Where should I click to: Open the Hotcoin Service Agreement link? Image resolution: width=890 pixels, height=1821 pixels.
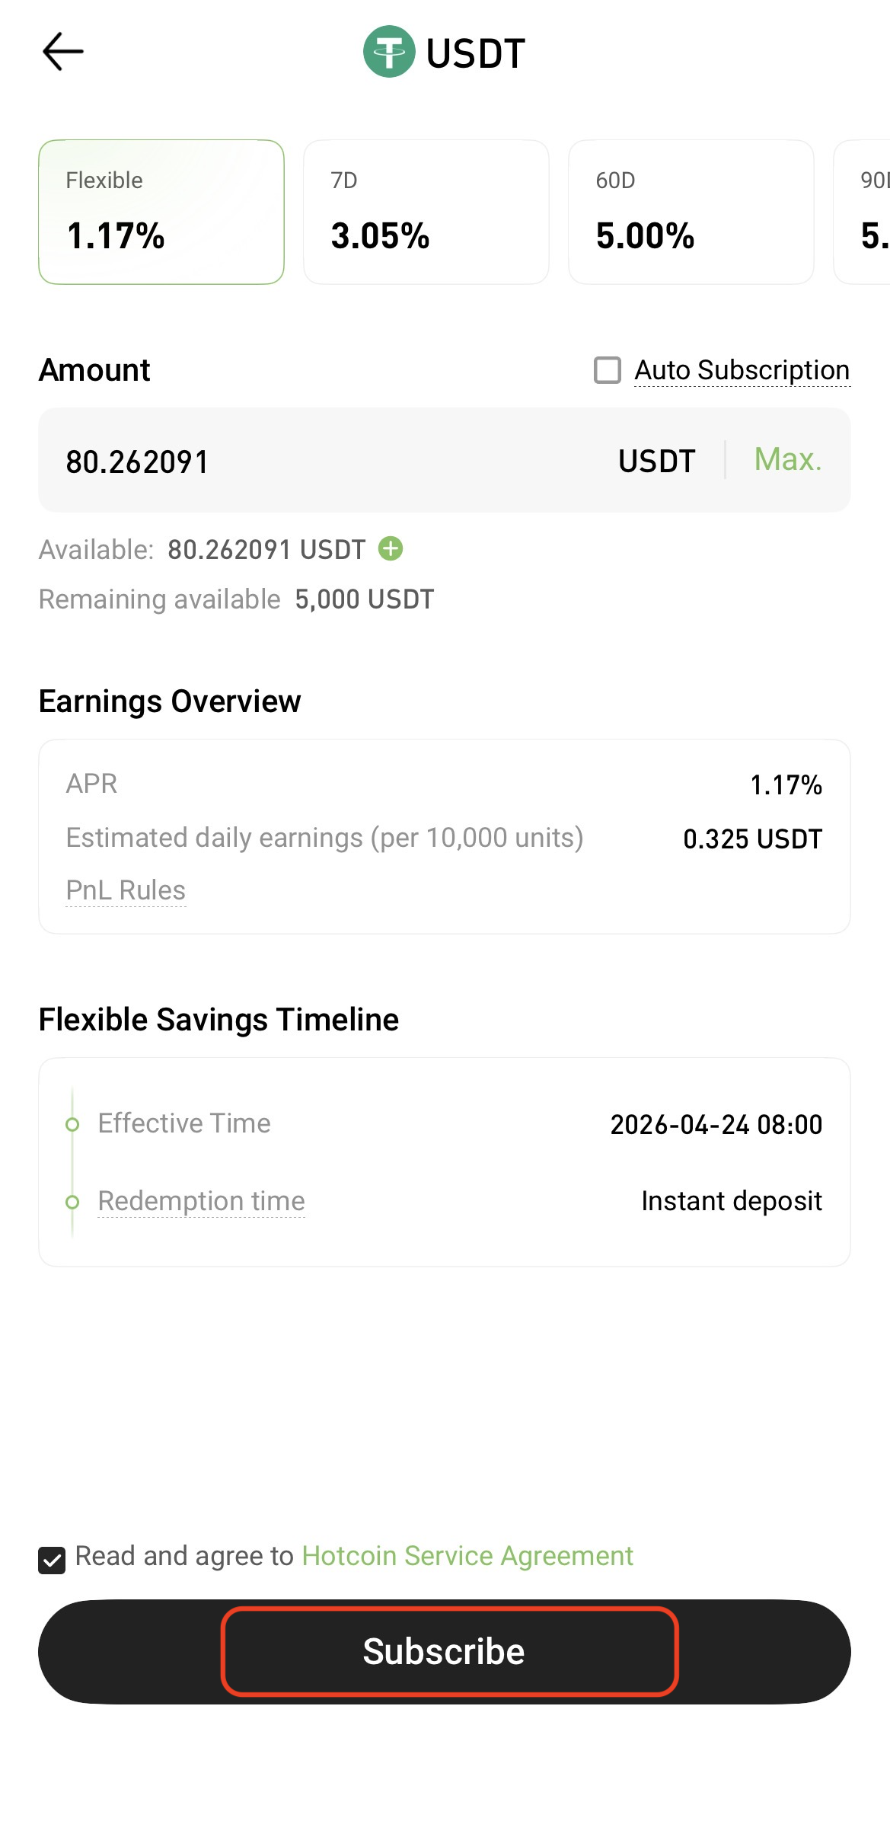click(467, 1556)
